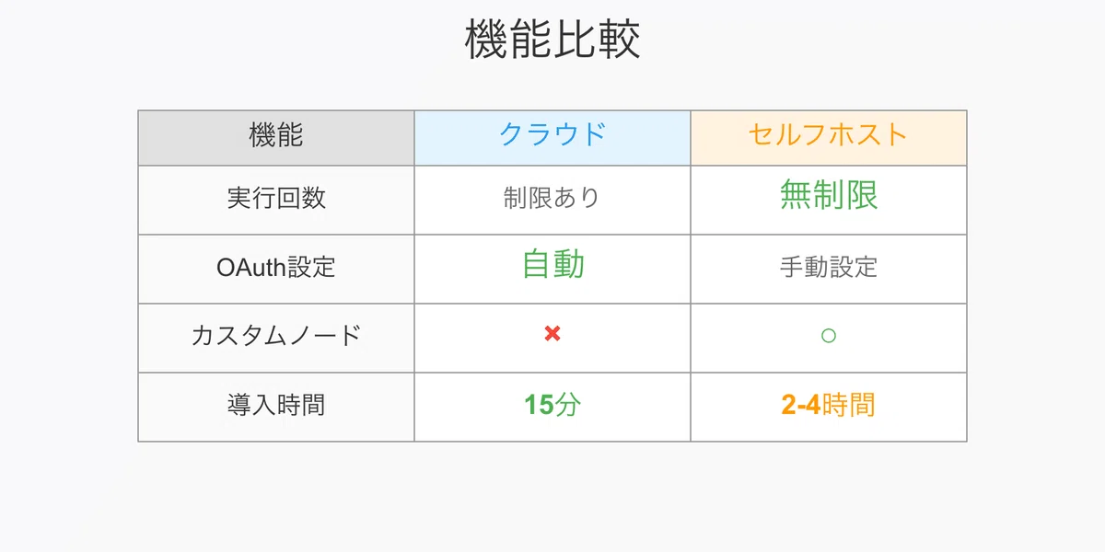
Task: Click the 実行回数 row label
Action: [276, 198]
